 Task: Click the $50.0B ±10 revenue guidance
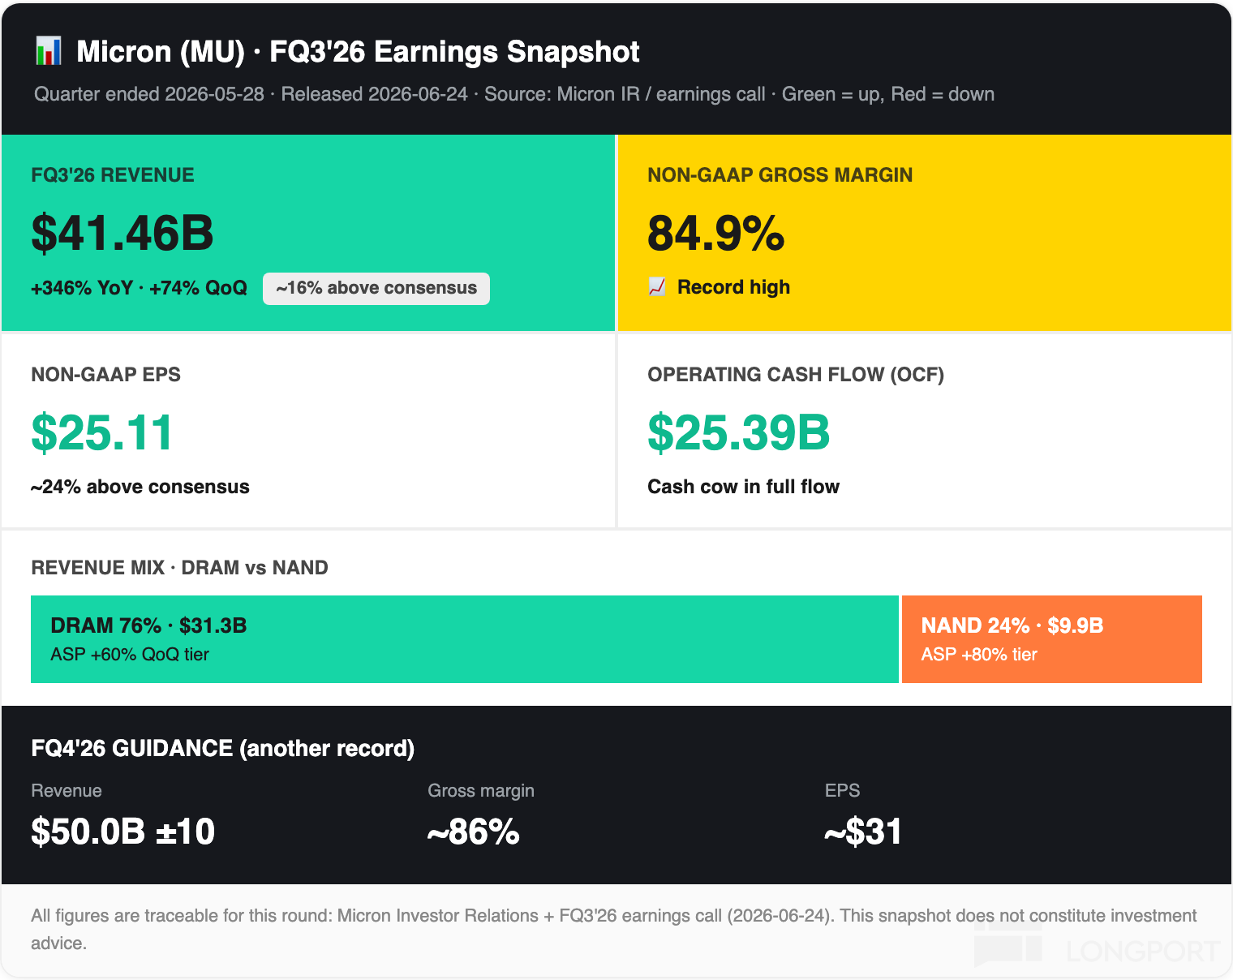[x=123, y=832]
